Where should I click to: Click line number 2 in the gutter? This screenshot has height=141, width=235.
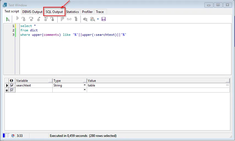point(13,30)
